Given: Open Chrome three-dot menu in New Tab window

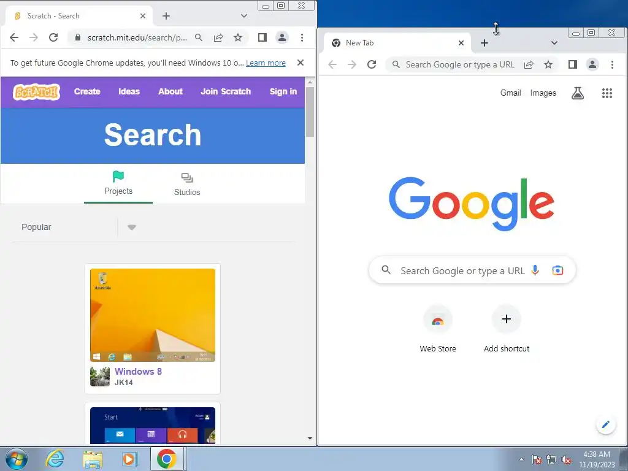Looking at the screenshot, I should pos(612,64).
